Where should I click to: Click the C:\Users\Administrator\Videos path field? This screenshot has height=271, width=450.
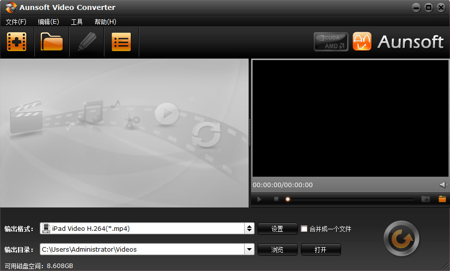[x=142, y=249]
